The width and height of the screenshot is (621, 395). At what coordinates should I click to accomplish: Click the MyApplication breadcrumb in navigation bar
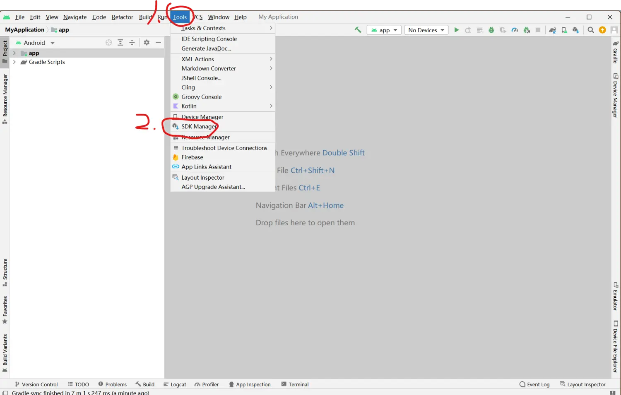click(24, 30)
